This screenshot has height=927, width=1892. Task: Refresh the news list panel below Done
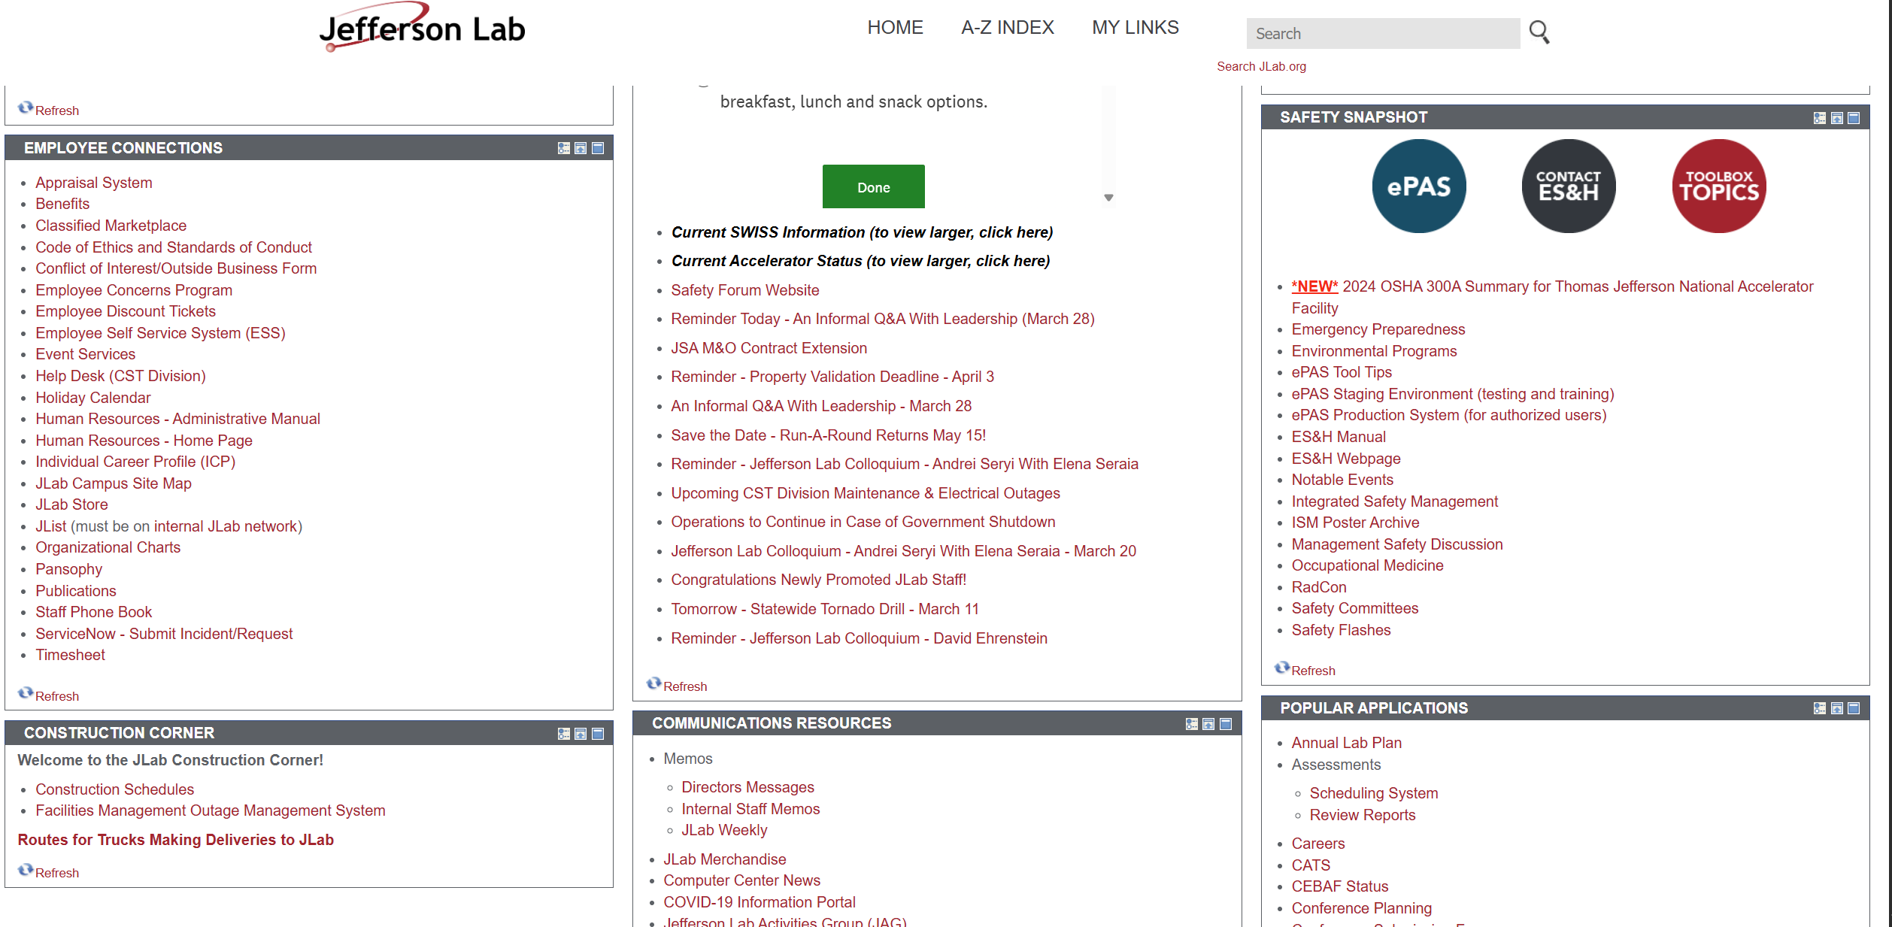pos(678,686)
